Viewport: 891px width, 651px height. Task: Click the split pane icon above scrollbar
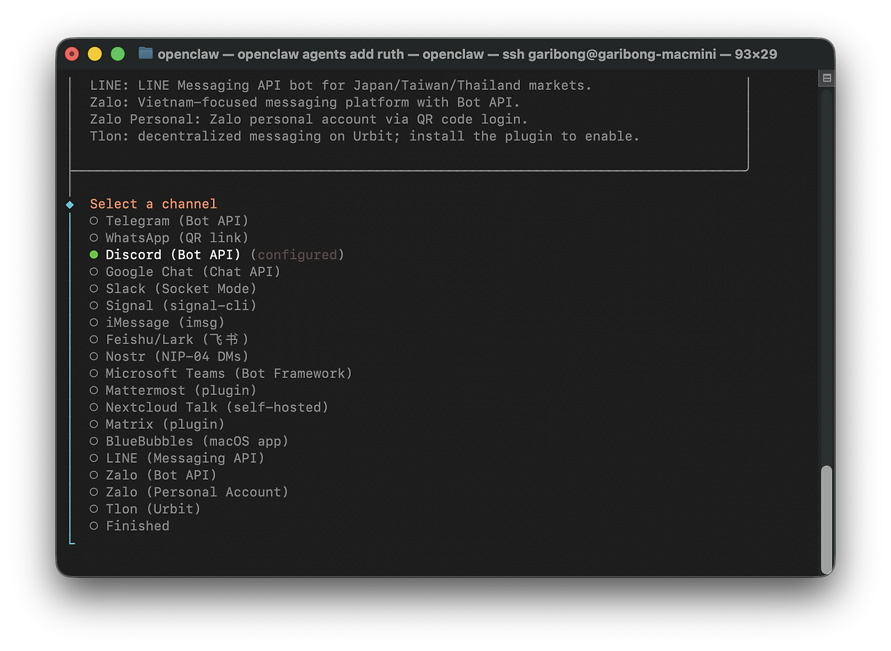(x=826, y=78)
